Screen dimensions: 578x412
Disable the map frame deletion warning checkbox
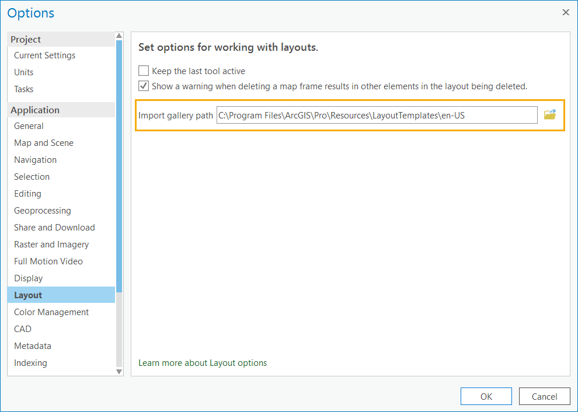[144, 86]
